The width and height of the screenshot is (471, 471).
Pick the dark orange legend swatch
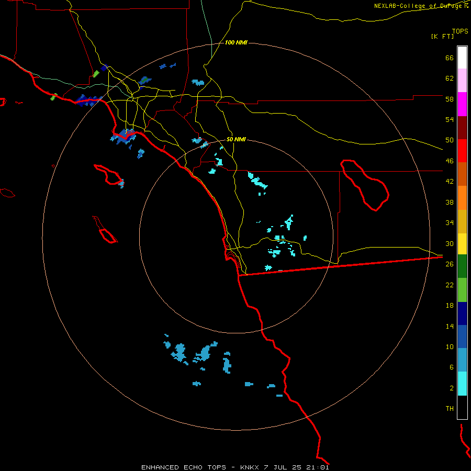pos(462,174)
